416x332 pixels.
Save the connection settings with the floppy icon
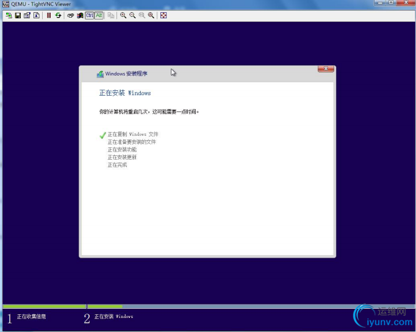click(x=18, y=15)
